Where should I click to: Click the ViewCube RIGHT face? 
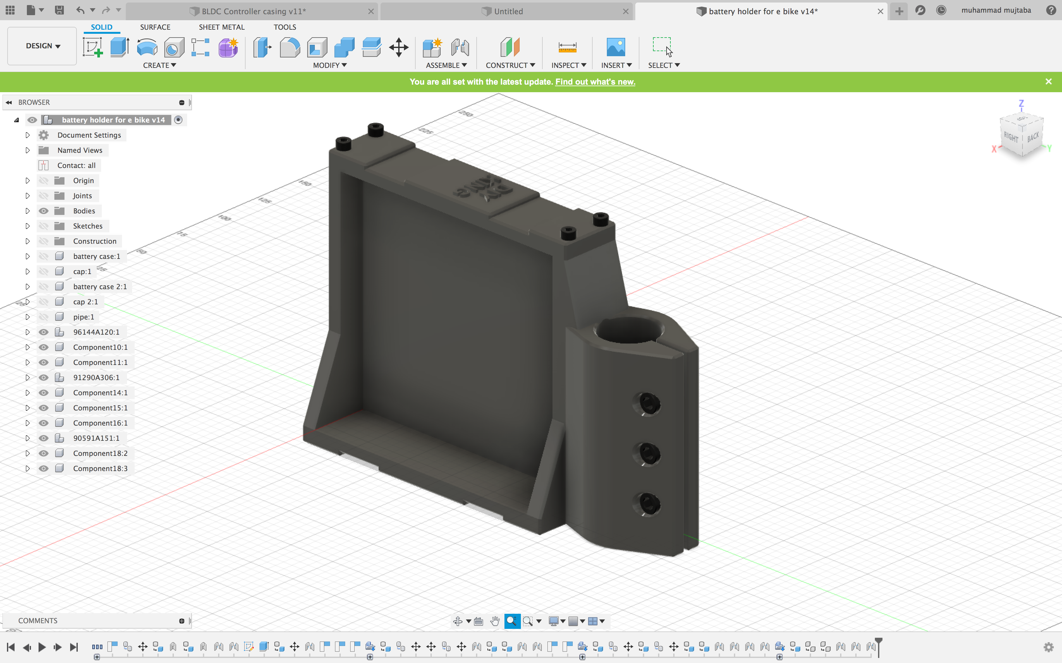coord(1011,137)
